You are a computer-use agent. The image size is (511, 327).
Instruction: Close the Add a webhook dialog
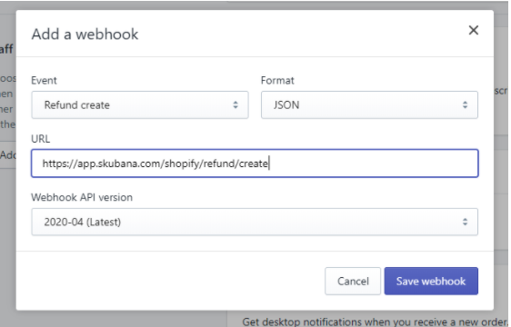point(473,30)
